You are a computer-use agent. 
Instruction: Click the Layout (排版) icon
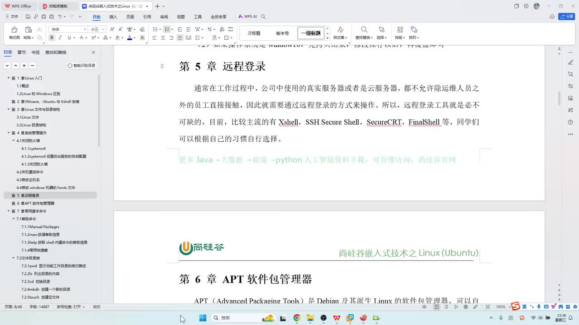click(400, 30)
